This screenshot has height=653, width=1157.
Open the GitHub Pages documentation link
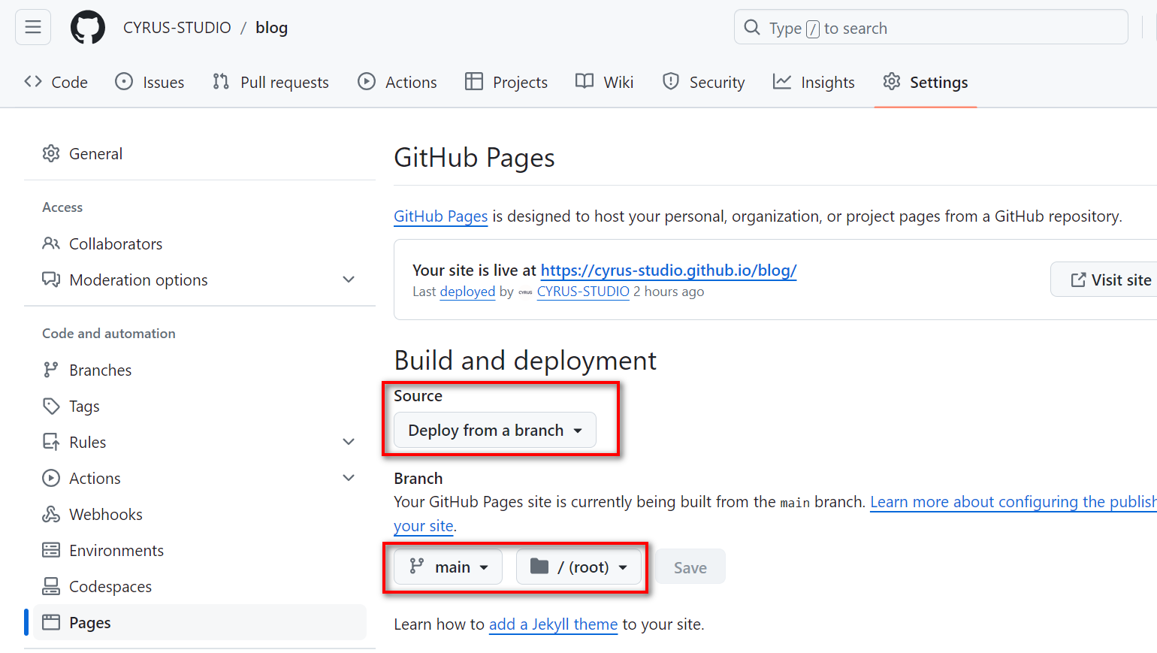click(x=441, y=216)
